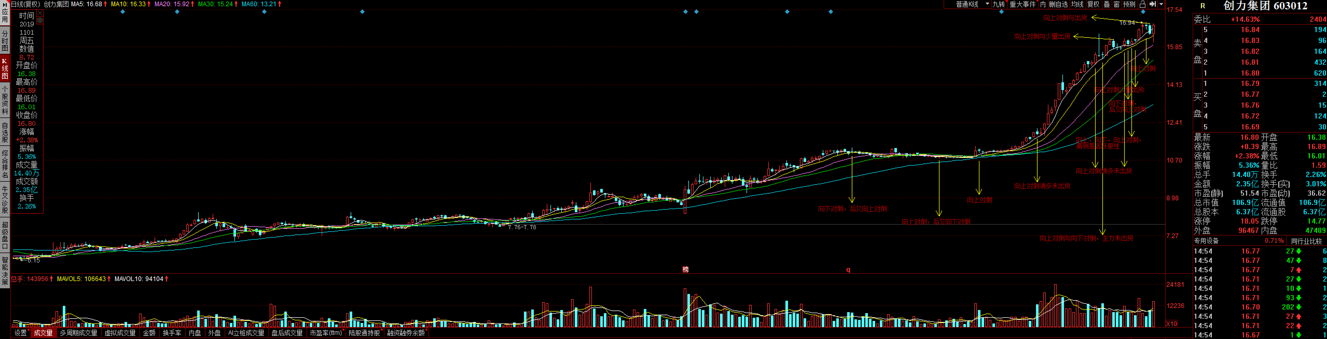Image resolution: width=1327 pixels, height=339 pixels.
Task: Close the floating K-line data info box
Action: (40, 13)
